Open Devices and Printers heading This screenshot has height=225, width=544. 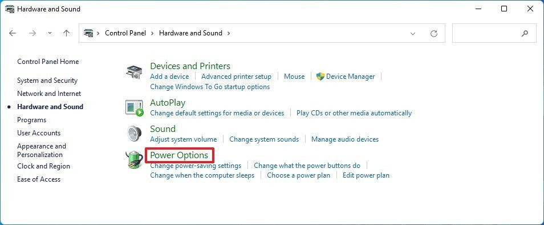[190, 66]
